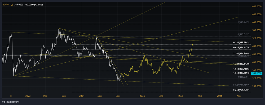Image resolution: width=265 pixels, height=105 pixels.
Task: Click the 2023 label on time axis
Action: coord(28,96)
